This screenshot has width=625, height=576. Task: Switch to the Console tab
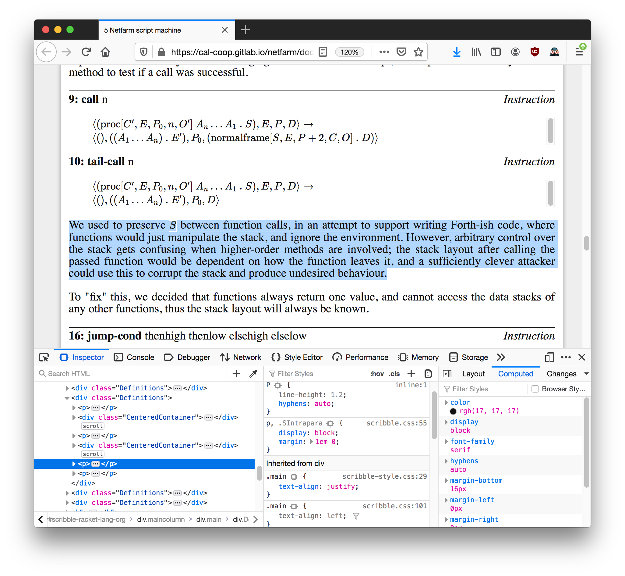(x=134, y=357)
